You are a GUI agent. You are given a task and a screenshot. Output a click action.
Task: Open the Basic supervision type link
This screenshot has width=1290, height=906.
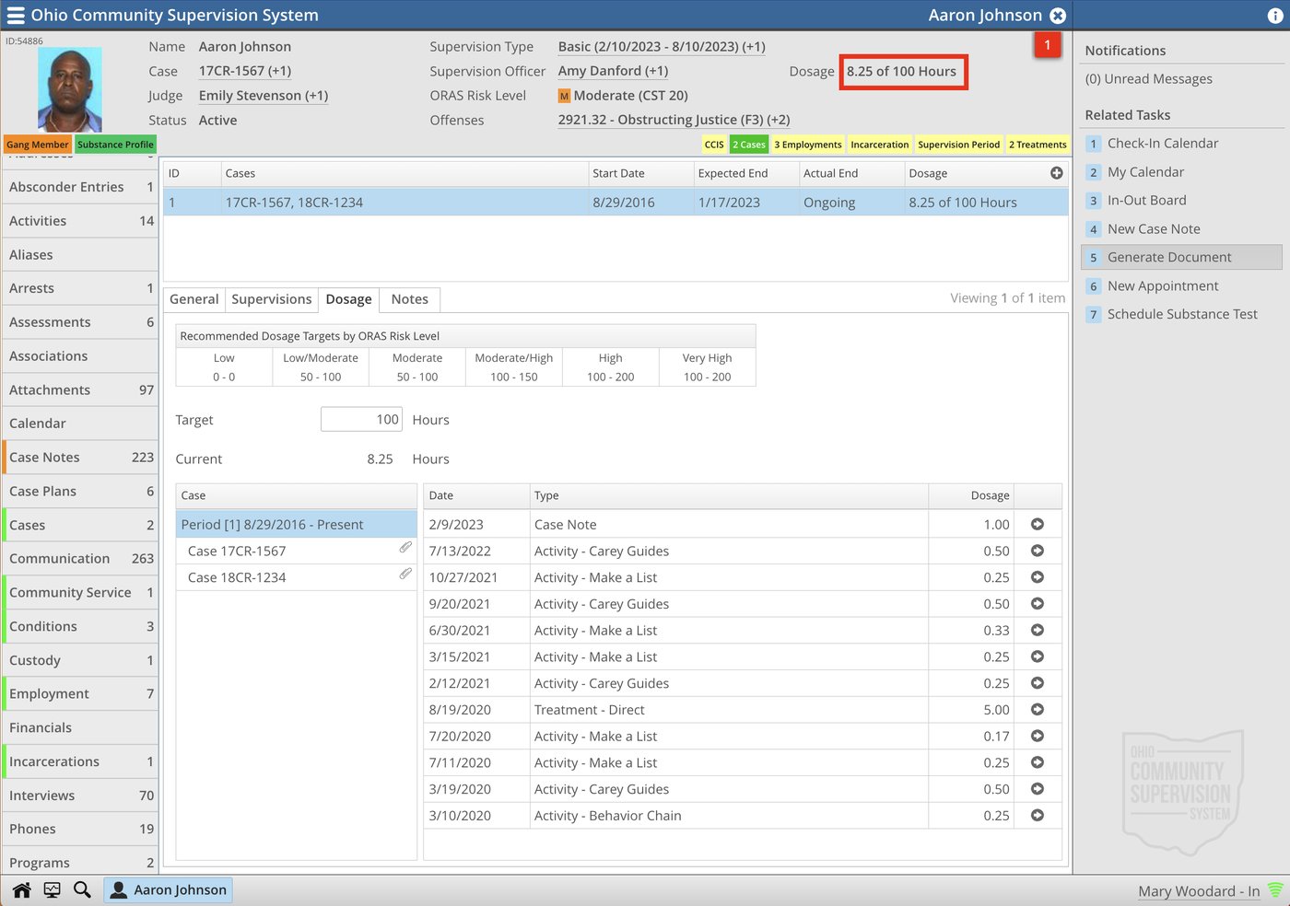pos(662,47)
